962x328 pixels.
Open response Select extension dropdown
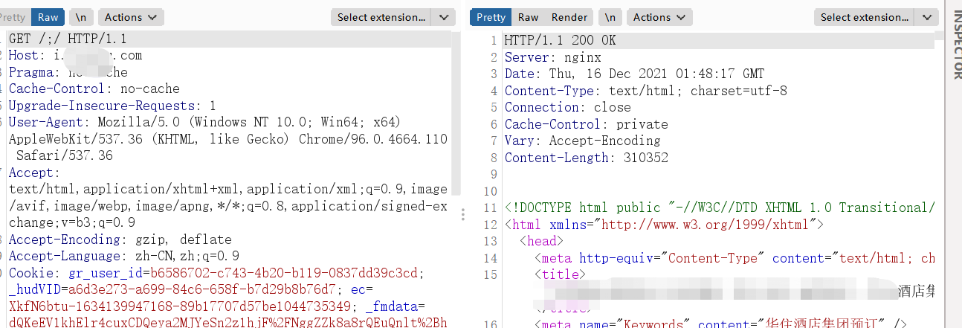[x=865, y=17]
